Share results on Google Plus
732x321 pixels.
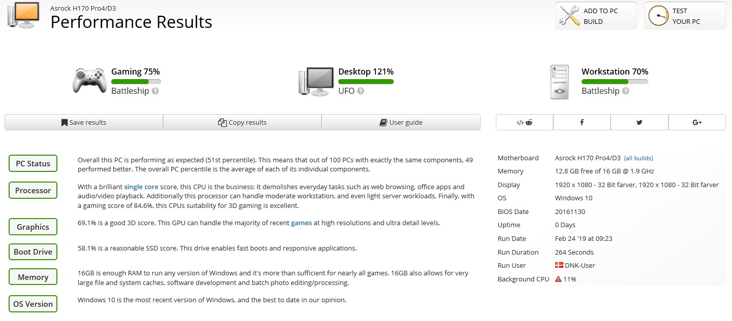click(x=697, y=122)
